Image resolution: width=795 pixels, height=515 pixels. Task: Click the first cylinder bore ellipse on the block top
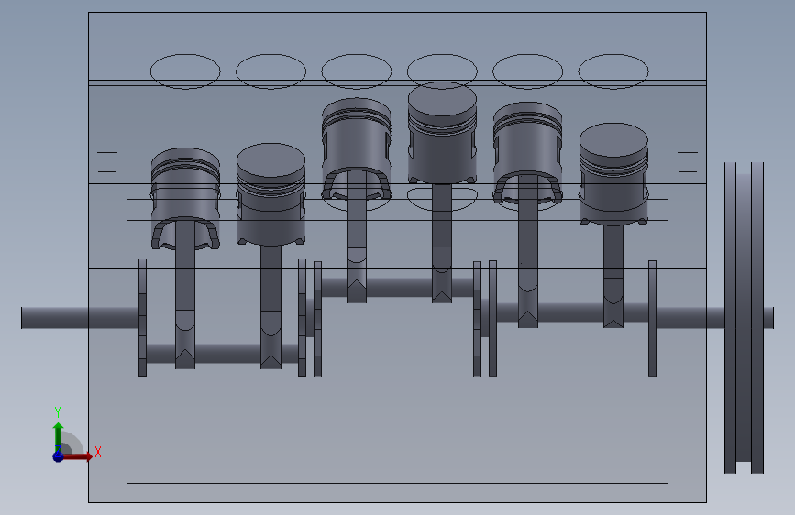pyautogui.click(x=185, y=71)
